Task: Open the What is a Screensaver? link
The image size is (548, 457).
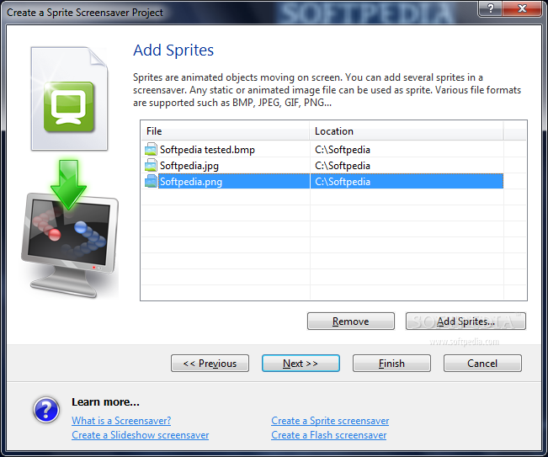Action: (121, 420)
